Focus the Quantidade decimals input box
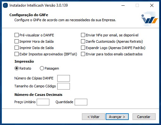Image resolution: width=161 pixels, height=125 pixels. 81,102
